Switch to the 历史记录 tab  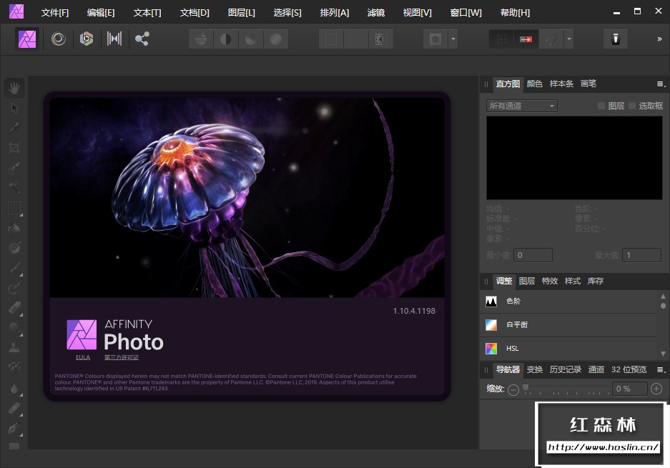pyautogui.click(x=565, y=369)
